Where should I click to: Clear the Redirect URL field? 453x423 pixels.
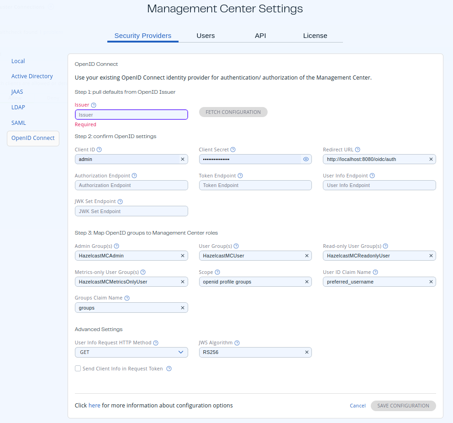point(430,159)
